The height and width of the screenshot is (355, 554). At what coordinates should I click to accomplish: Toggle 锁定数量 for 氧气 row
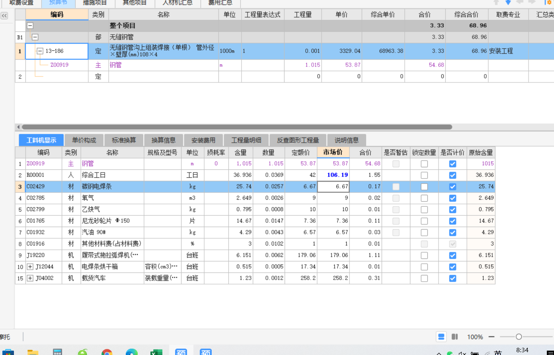(424, 198)
